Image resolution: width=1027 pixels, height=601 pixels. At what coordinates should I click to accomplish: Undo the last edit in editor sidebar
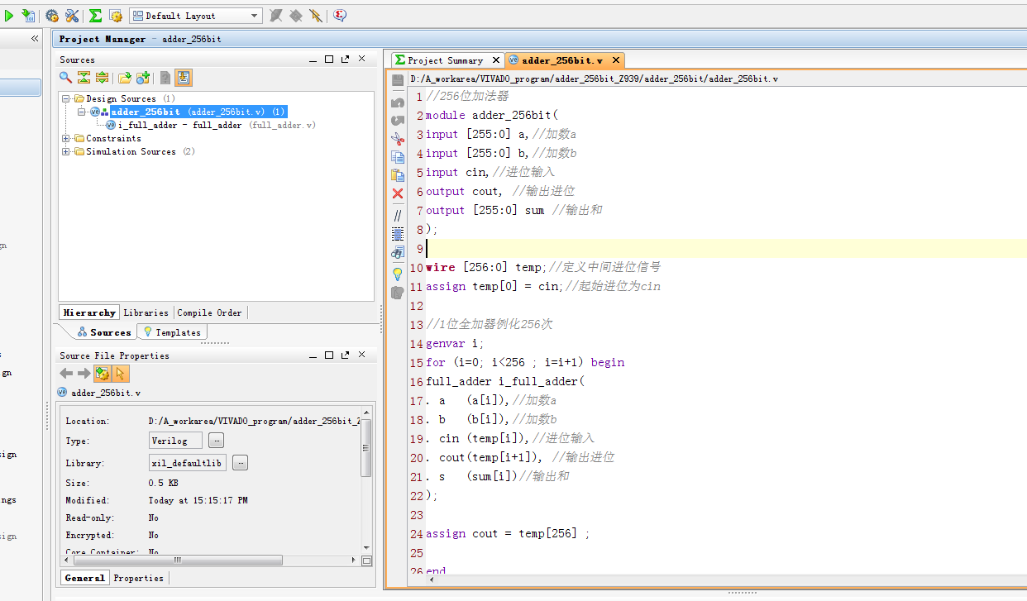pos(398,102)
